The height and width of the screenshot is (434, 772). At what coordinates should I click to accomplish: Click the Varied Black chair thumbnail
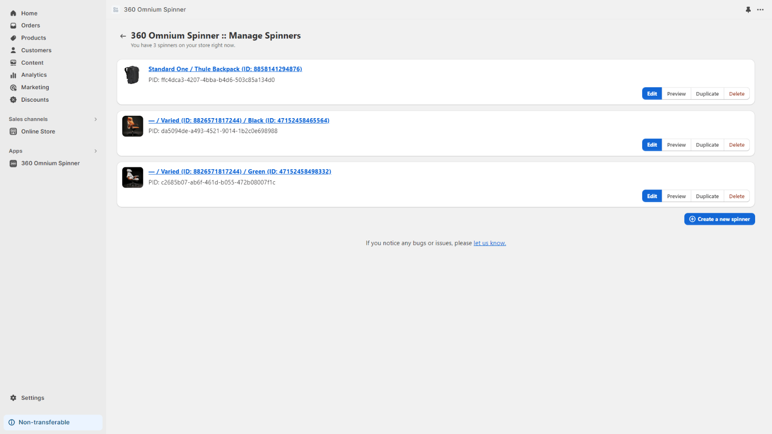pos(132,126)
